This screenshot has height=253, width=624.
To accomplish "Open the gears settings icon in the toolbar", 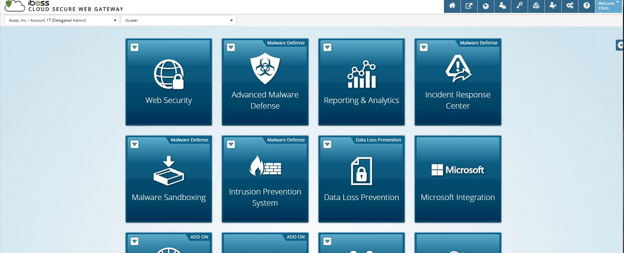I will 570,6.
